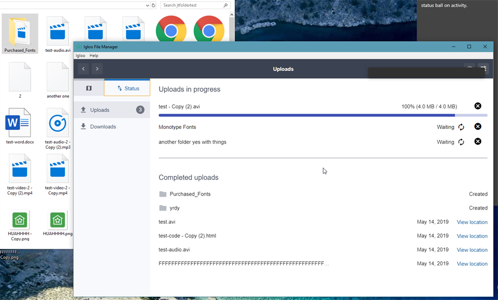Screen dimensions: 498x300
Task: Expand the Explorer address bar history dropdown
Action: (x=148, y=5)
